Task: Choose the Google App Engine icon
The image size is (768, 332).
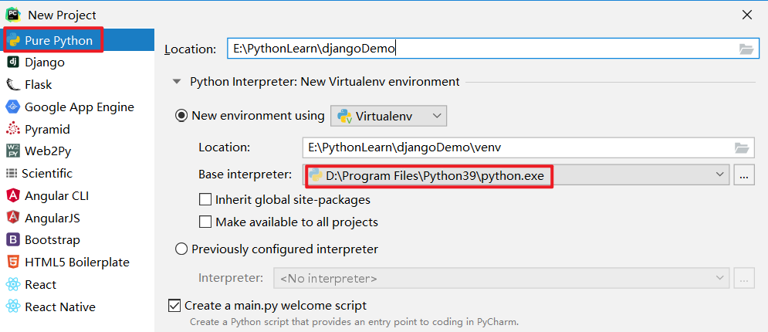Action: pos(13,107)
